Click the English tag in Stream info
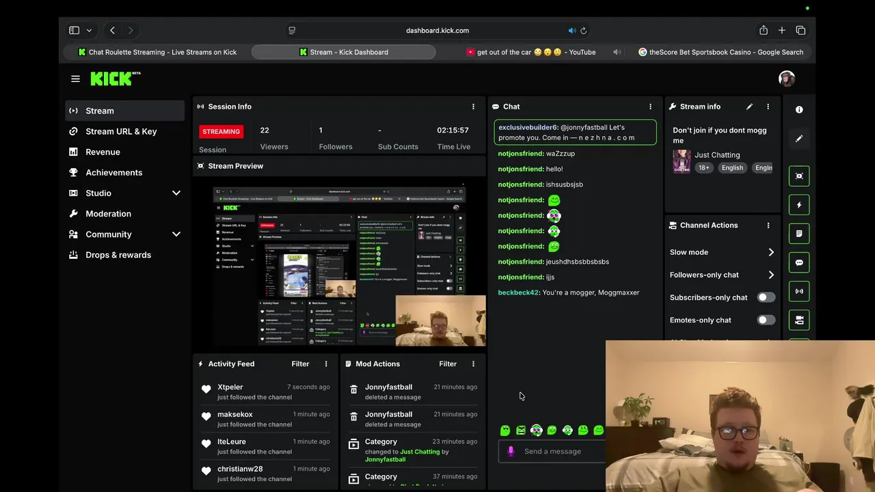 click(732, 167)
